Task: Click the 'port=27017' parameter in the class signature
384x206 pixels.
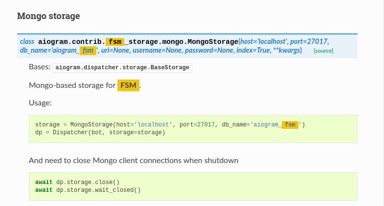Action: [309, 41]
